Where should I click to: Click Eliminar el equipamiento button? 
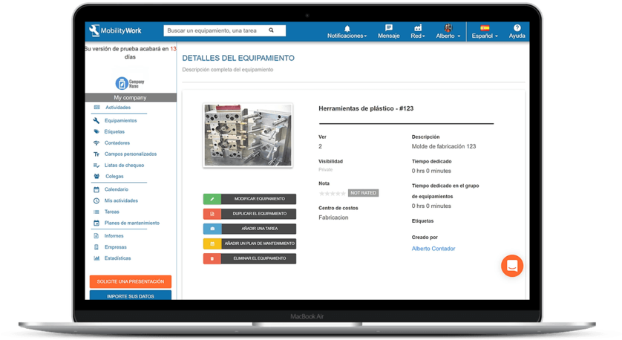point(249,258)
